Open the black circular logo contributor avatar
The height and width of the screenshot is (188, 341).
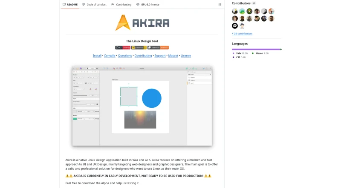pos(235,26)
